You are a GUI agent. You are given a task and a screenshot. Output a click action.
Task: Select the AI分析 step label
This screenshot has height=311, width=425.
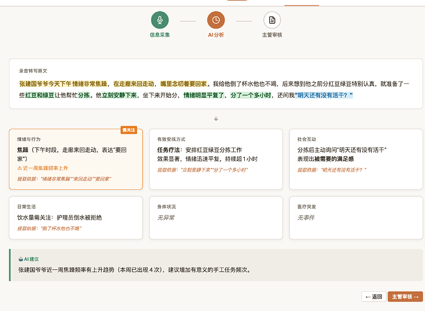point(216,35)
